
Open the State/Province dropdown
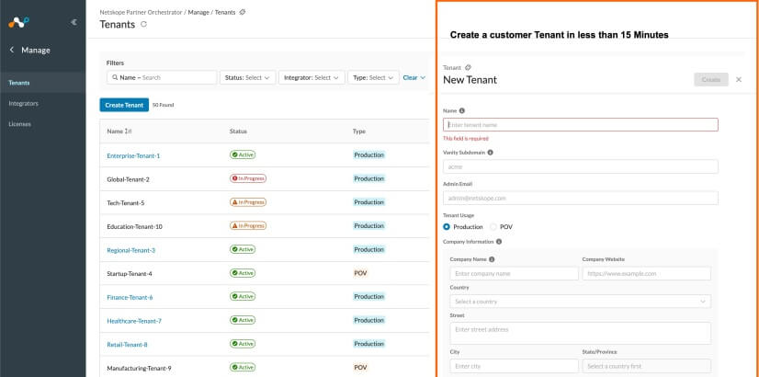point(646,366)
